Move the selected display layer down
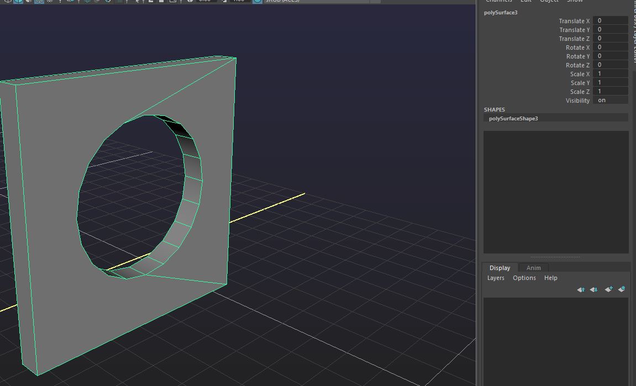Image resolution: width=636 pixels, height=386 pixels. coord(594,289)
